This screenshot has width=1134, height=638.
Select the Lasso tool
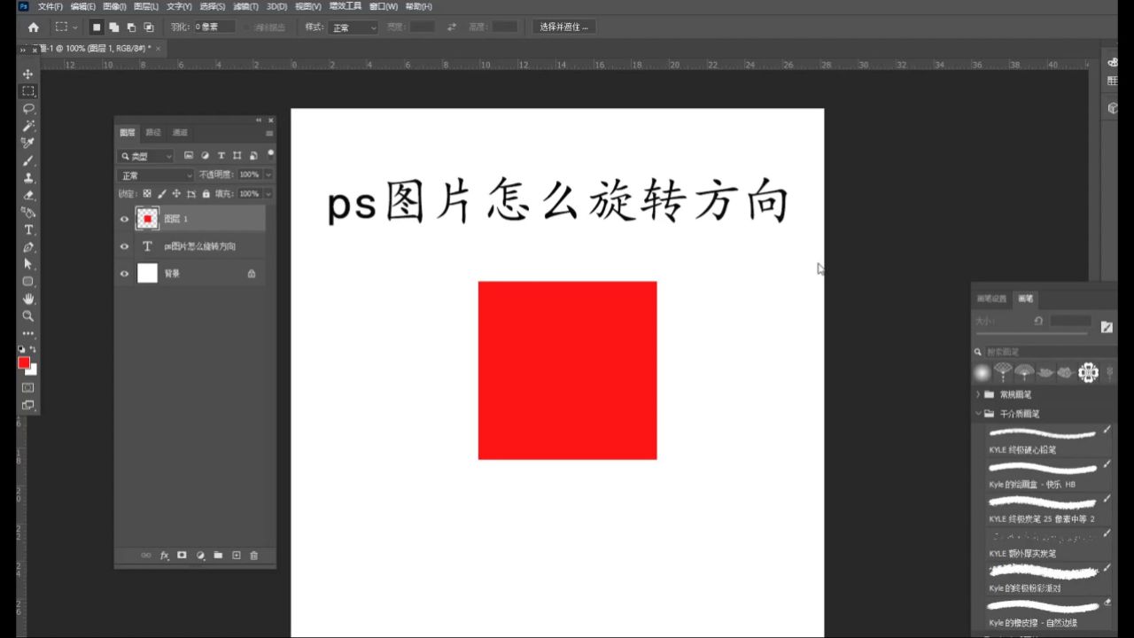[x=28, y=108]
